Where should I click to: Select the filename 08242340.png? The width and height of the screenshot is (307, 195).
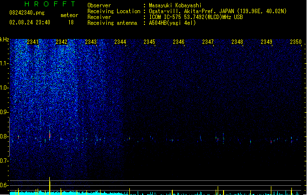coord(27,13)
